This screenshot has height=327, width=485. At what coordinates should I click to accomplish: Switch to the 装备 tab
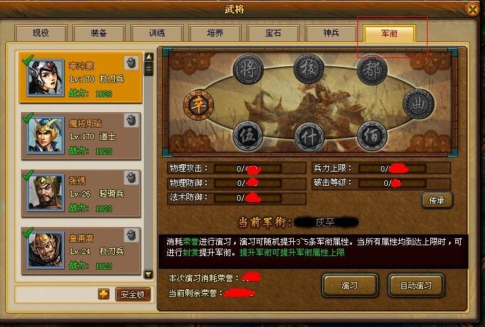99,33
